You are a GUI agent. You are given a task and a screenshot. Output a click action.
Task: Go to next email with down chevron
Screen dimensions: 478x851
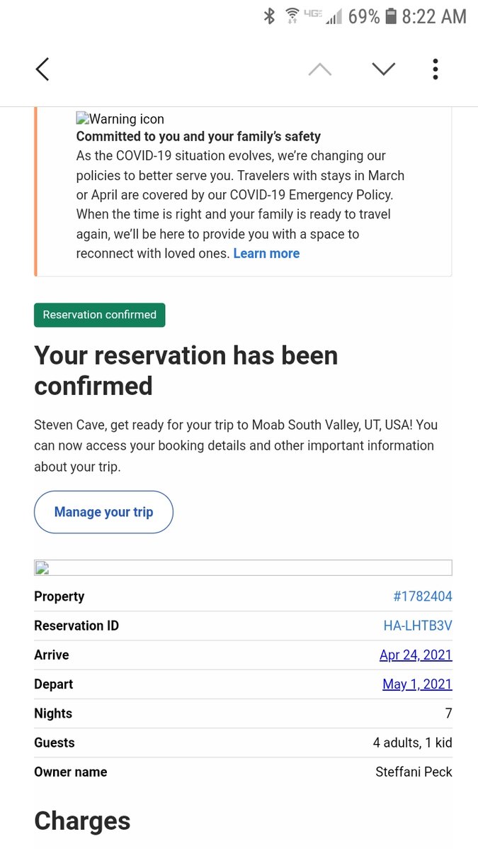coord(383,69)
